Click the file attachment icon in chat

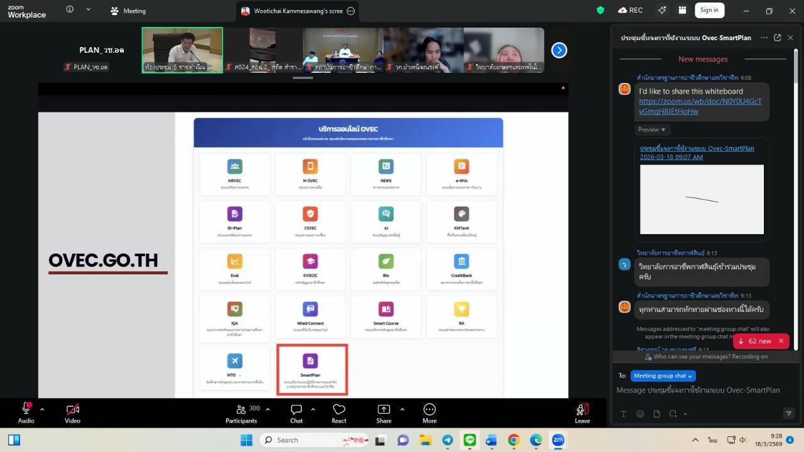click(x=656, y=414)
